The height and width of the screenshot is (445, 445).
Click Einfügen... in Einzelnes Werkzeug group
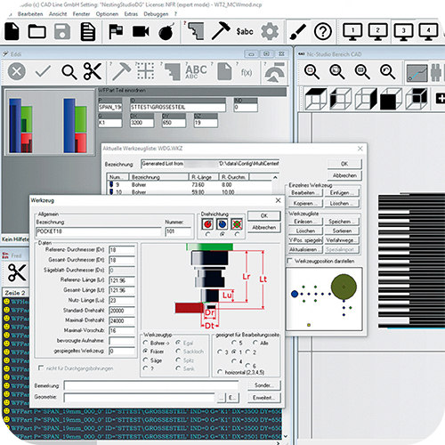point(342,193)
